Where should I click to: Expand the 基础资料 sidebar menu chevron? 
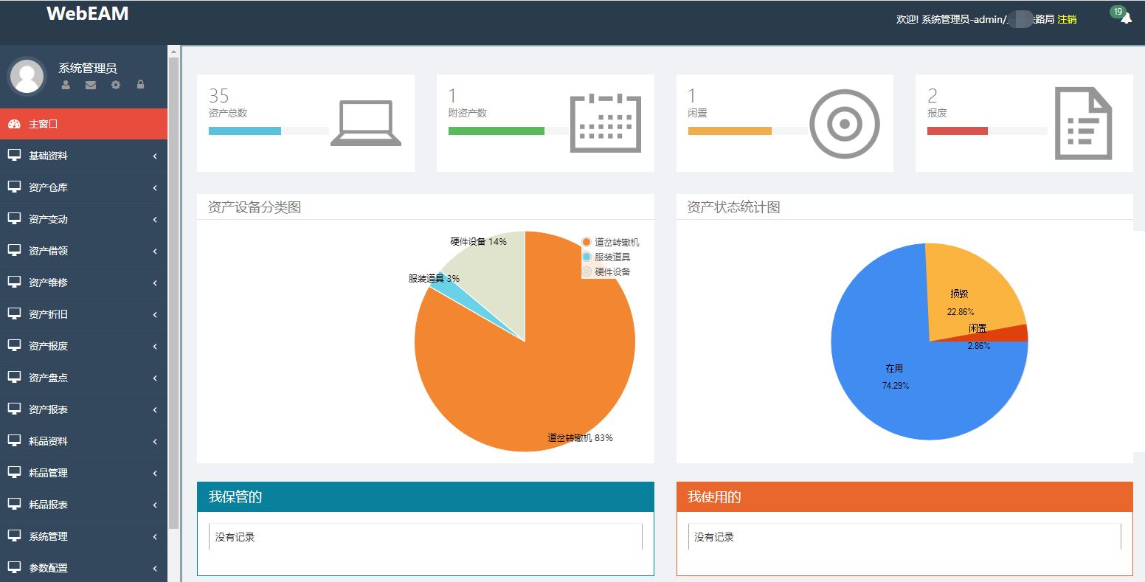point(155,156)
